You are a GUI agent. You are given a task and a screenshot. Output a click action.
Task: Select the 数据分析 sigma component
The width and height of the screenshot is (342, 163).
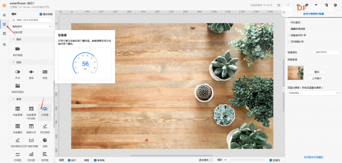tap(31, 129)
